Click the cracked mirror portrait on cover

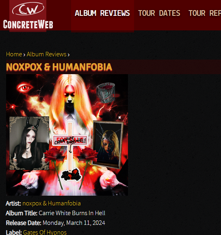point(108,145)
